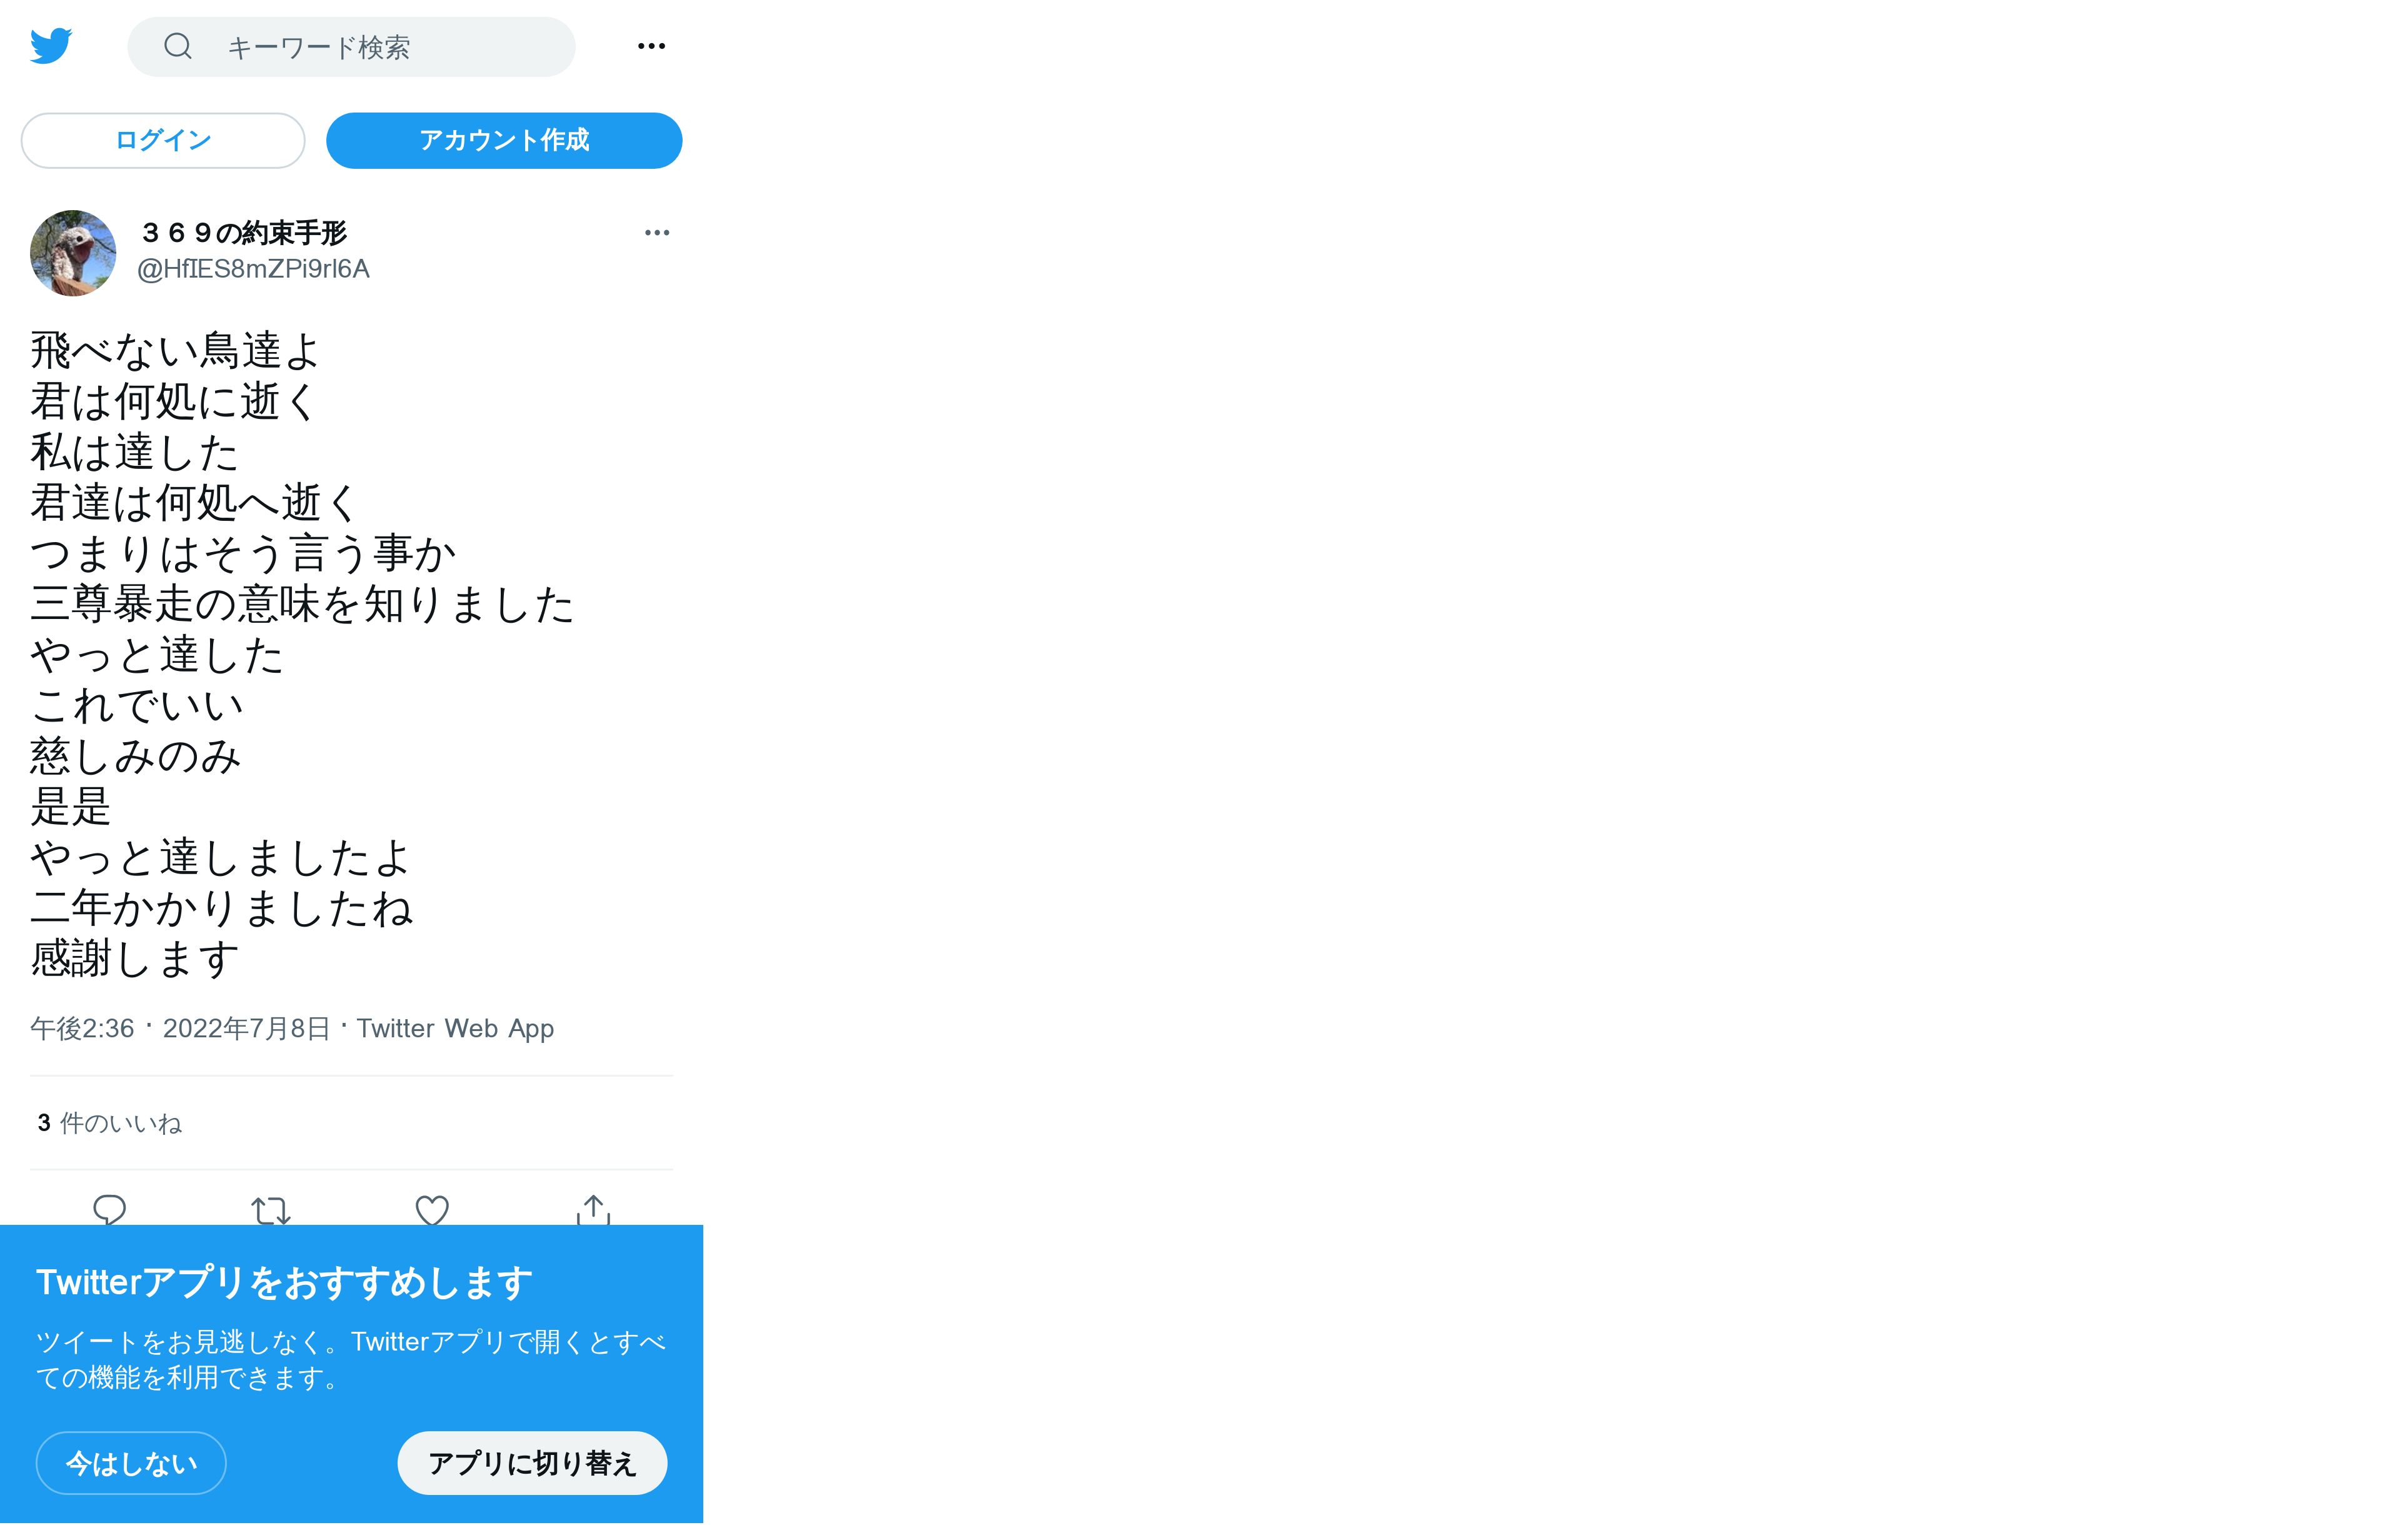Click the reply speech bubble icon

click(110, 1209)
